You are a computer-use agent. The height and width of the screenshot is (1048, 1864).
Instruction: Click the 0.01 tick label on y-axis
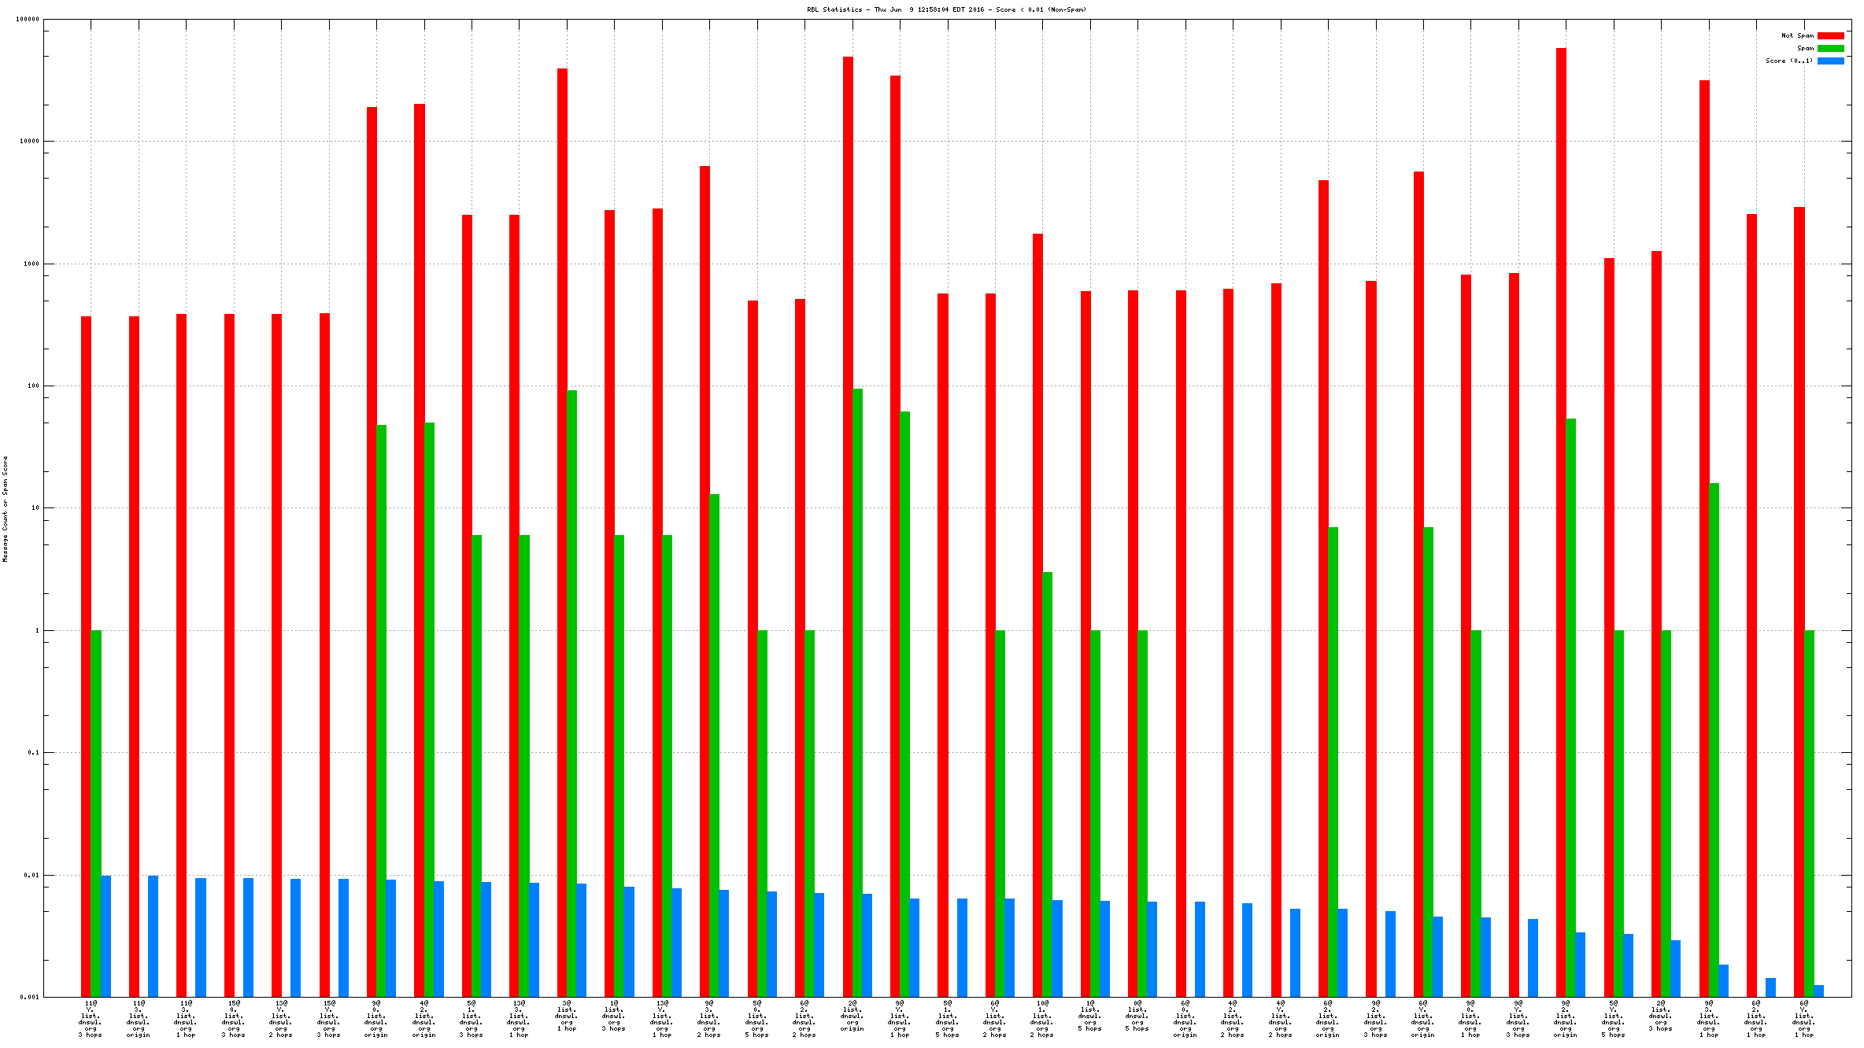[x=31, y=875]
